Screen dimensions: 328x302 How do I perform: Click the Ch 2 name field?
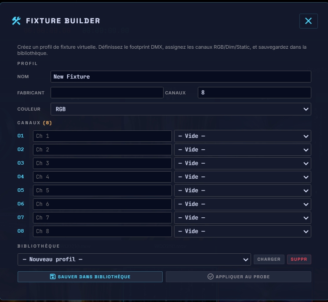pyautogui.click(x=102, y=150)
